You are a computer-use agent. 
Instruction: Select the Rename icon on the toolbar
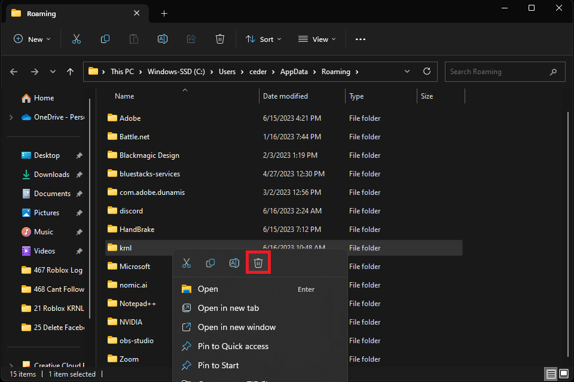[x=162, y=39]
